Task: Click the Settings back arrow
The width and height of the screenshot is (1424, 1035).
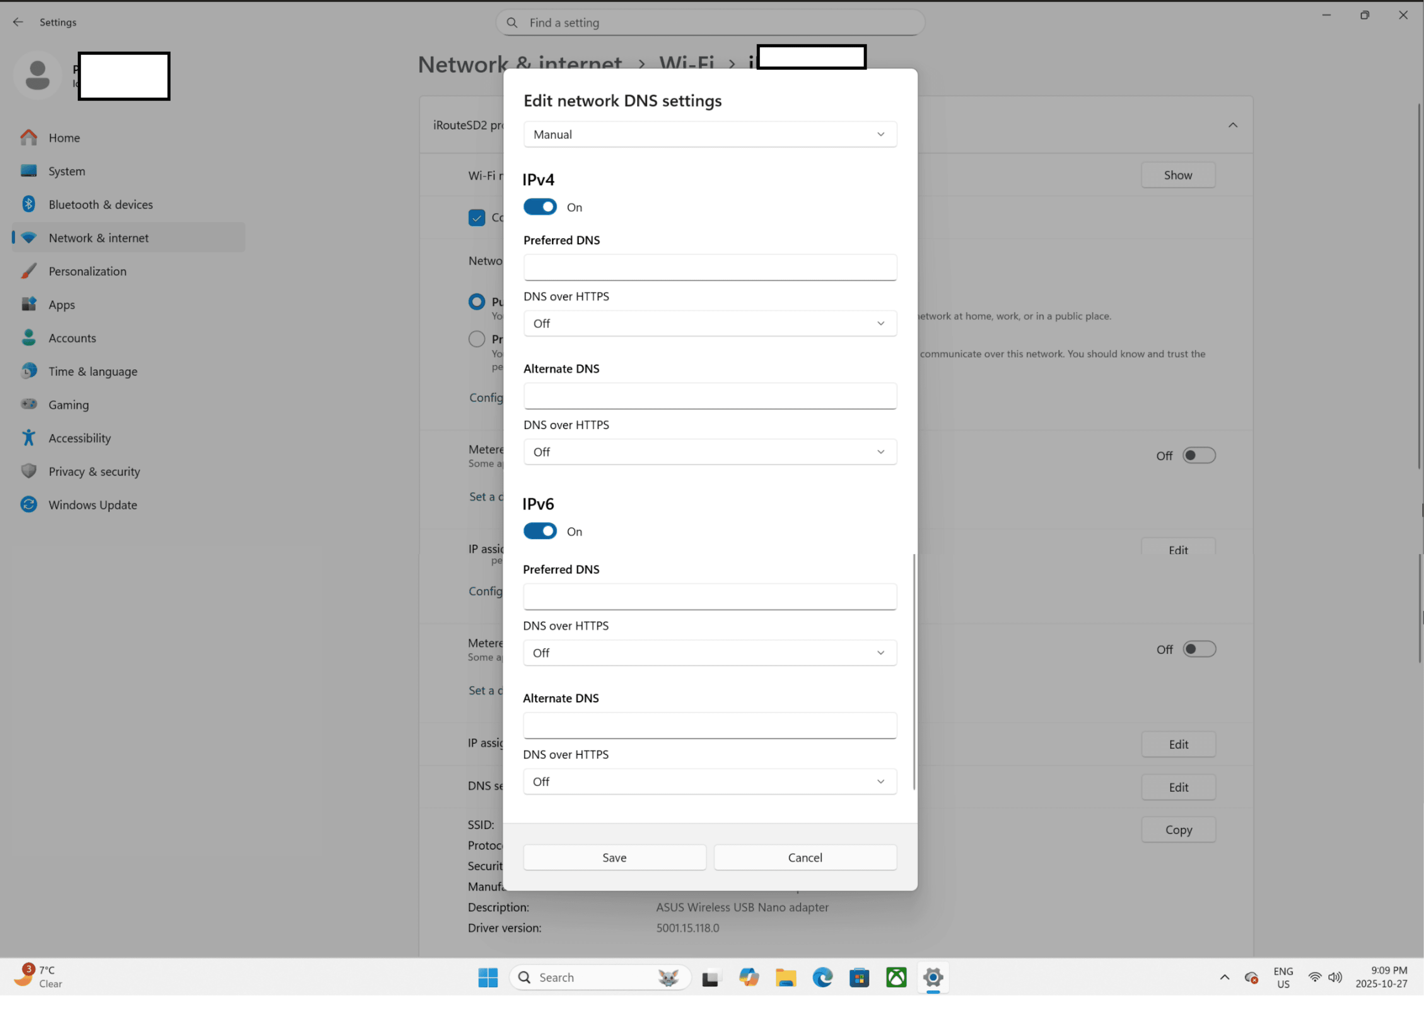Action: point(17,22)
